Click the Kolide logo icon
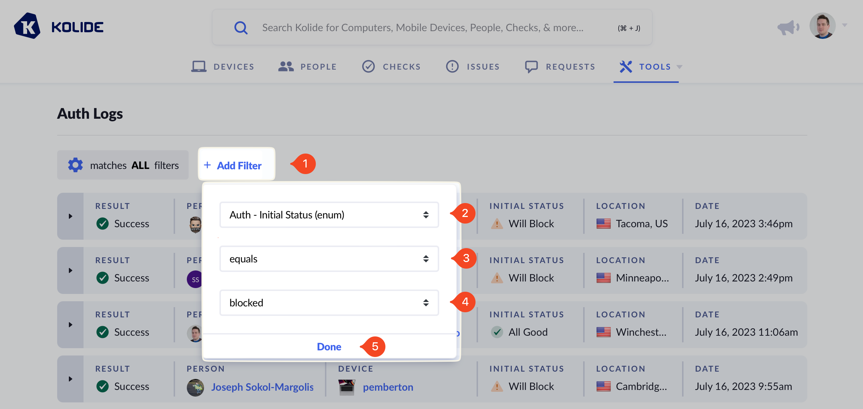Screen dimensions: 863x409 click(x=29, y=26)
